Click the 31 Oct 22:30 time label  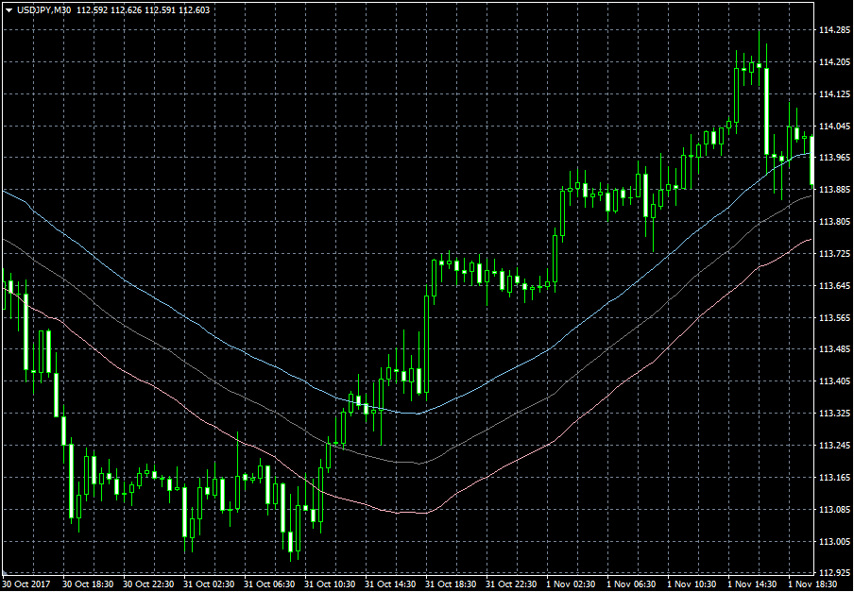click(x=511, y=584)
